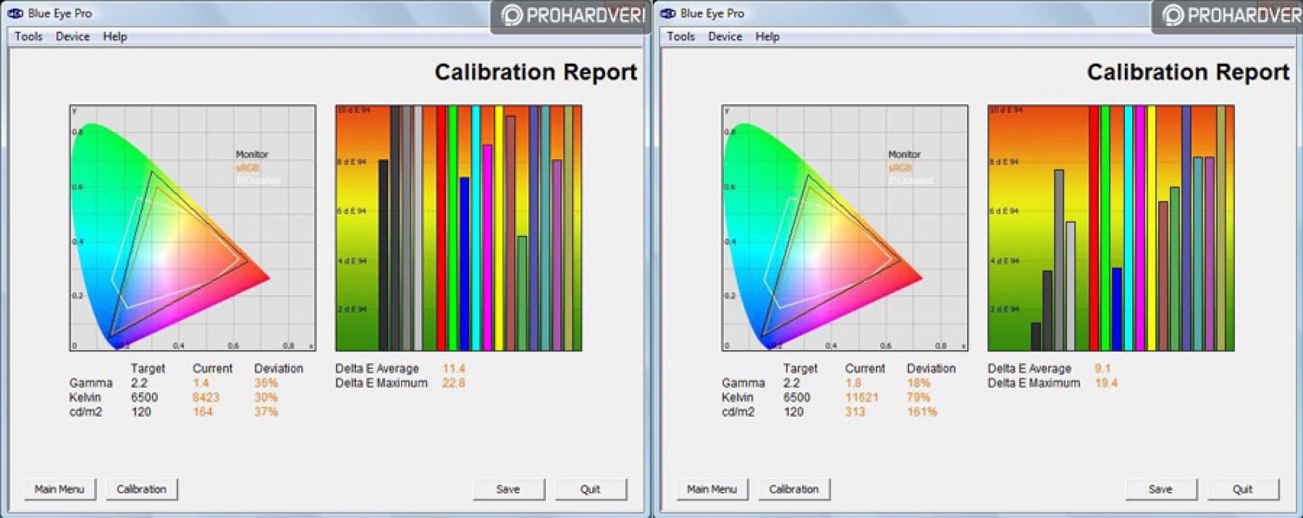
Task: Click the yellow bar in left Delta E chart
Action: tap(499, 228)
